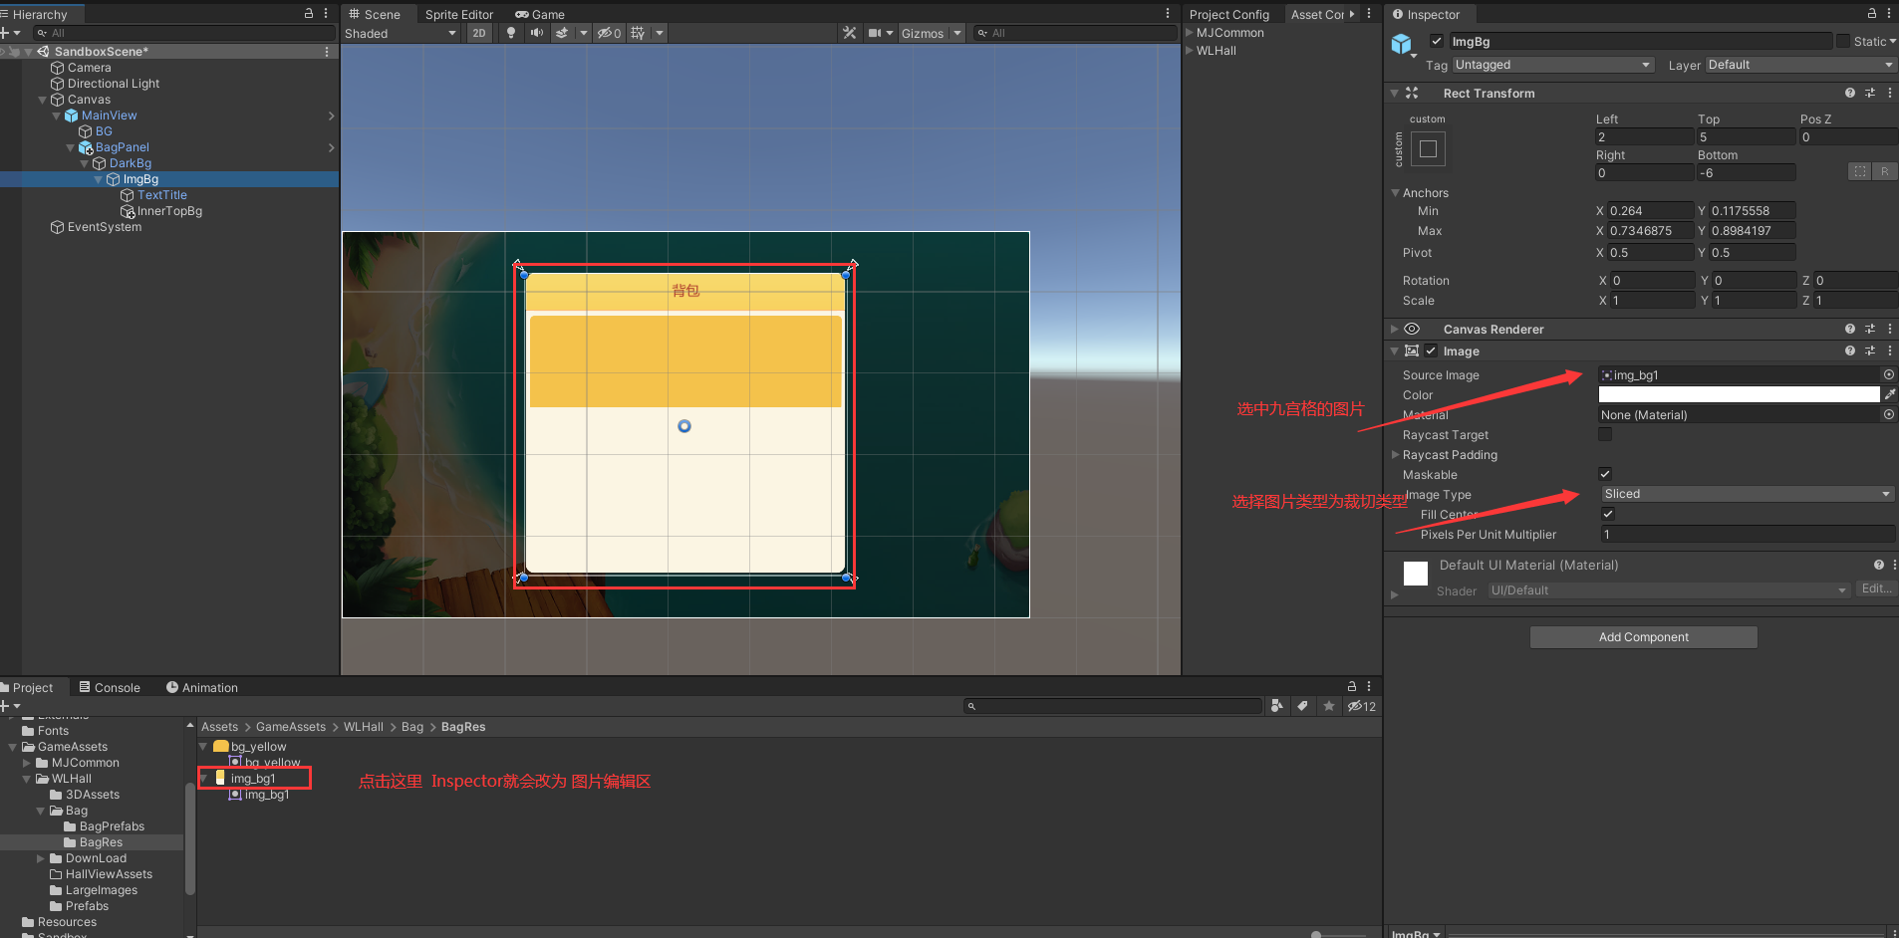Enable 2D view mode in Scene toolbar
The width and height of the screenshot is (1899, 938).
[479, 33]
